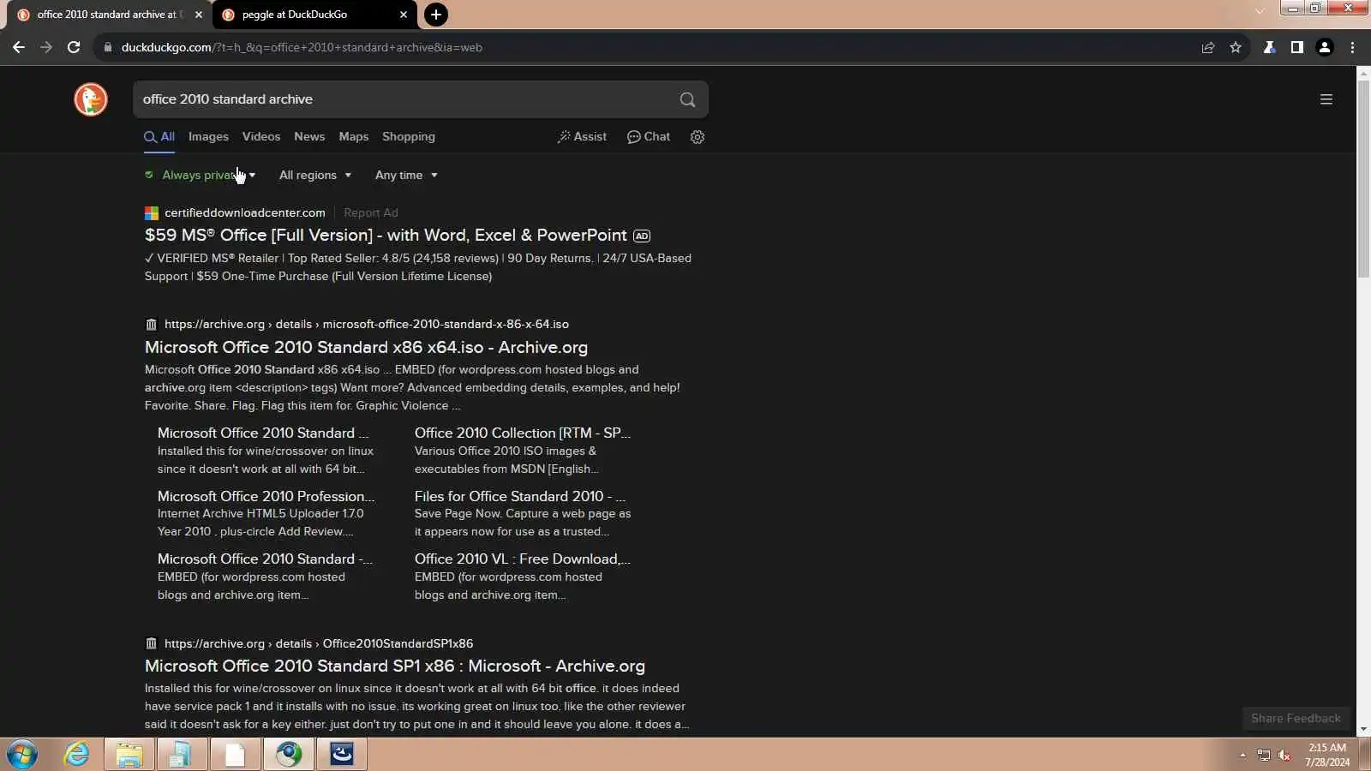Open the blank document icon in taskbar

point(235,755)
